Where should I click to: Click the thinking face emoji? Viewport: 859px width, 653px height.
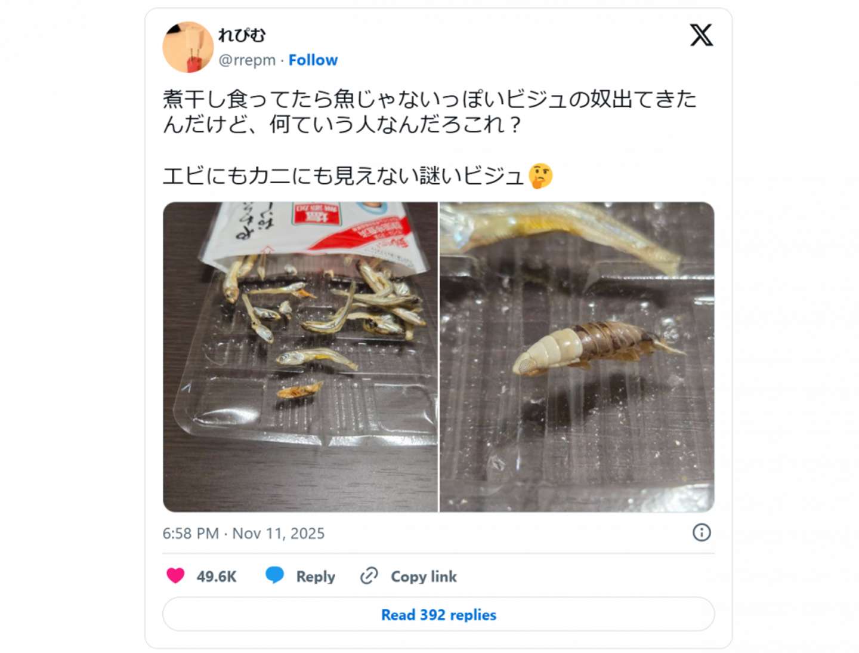[540, 176]
